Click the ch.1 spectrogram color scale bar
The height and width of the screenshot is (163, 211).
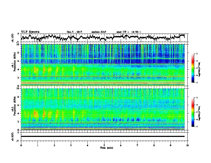click(193, 68)
